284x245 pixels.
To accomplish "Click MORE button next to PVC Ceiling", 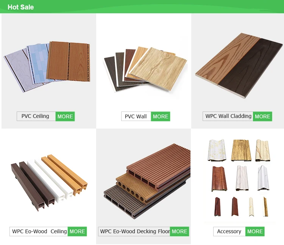I will coord(65,116).
